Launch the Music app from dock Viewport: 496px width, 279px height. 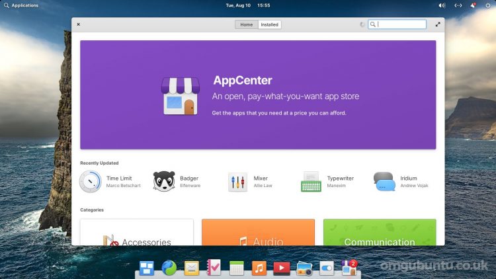259,268
